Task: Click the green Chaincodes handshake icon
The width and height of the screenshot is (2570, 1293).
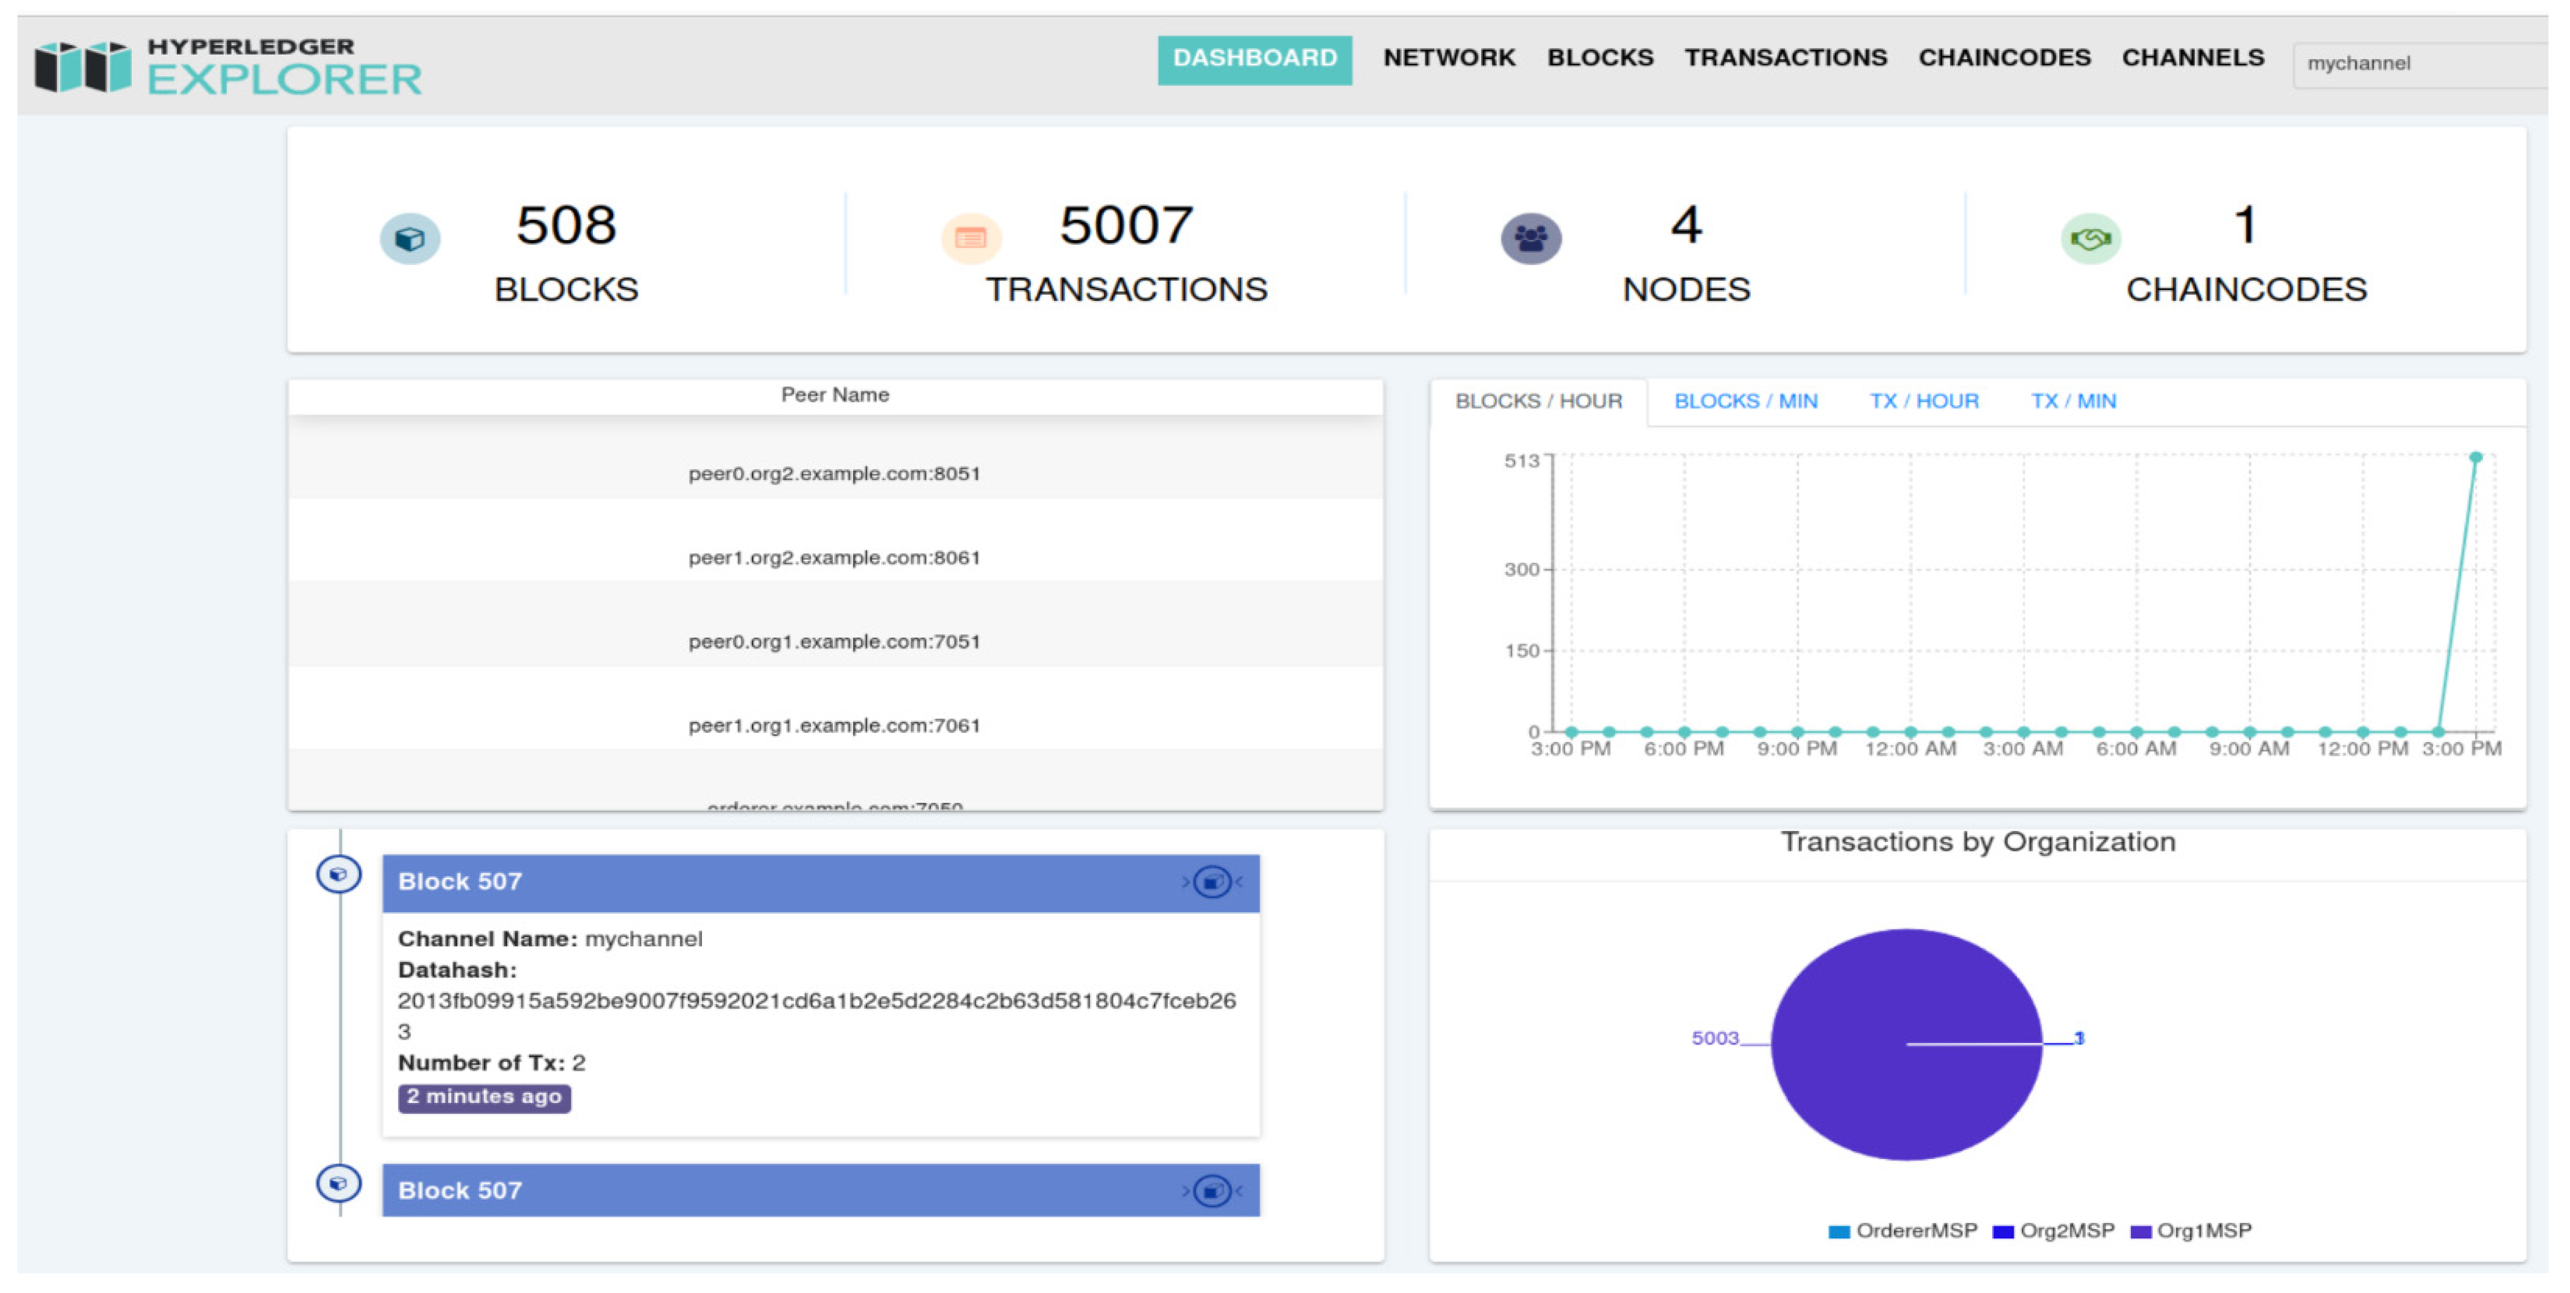Action: point(2090,239)
